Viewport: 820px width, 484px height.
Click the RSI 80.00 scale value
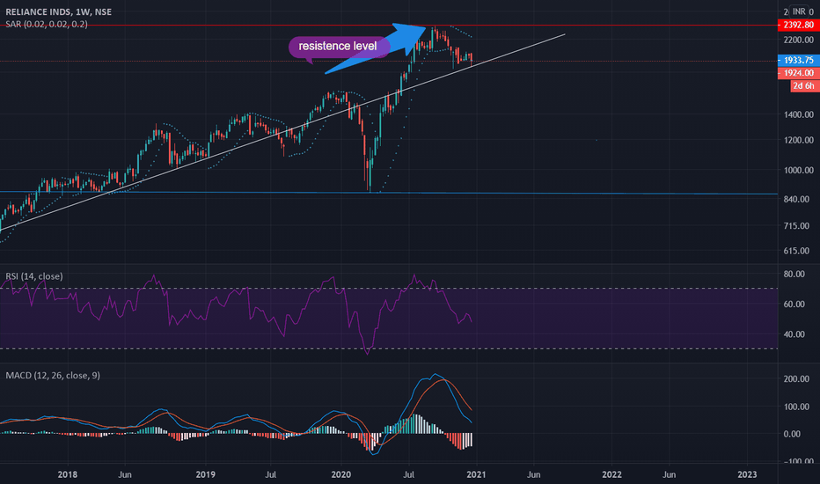tap(794, 275)
